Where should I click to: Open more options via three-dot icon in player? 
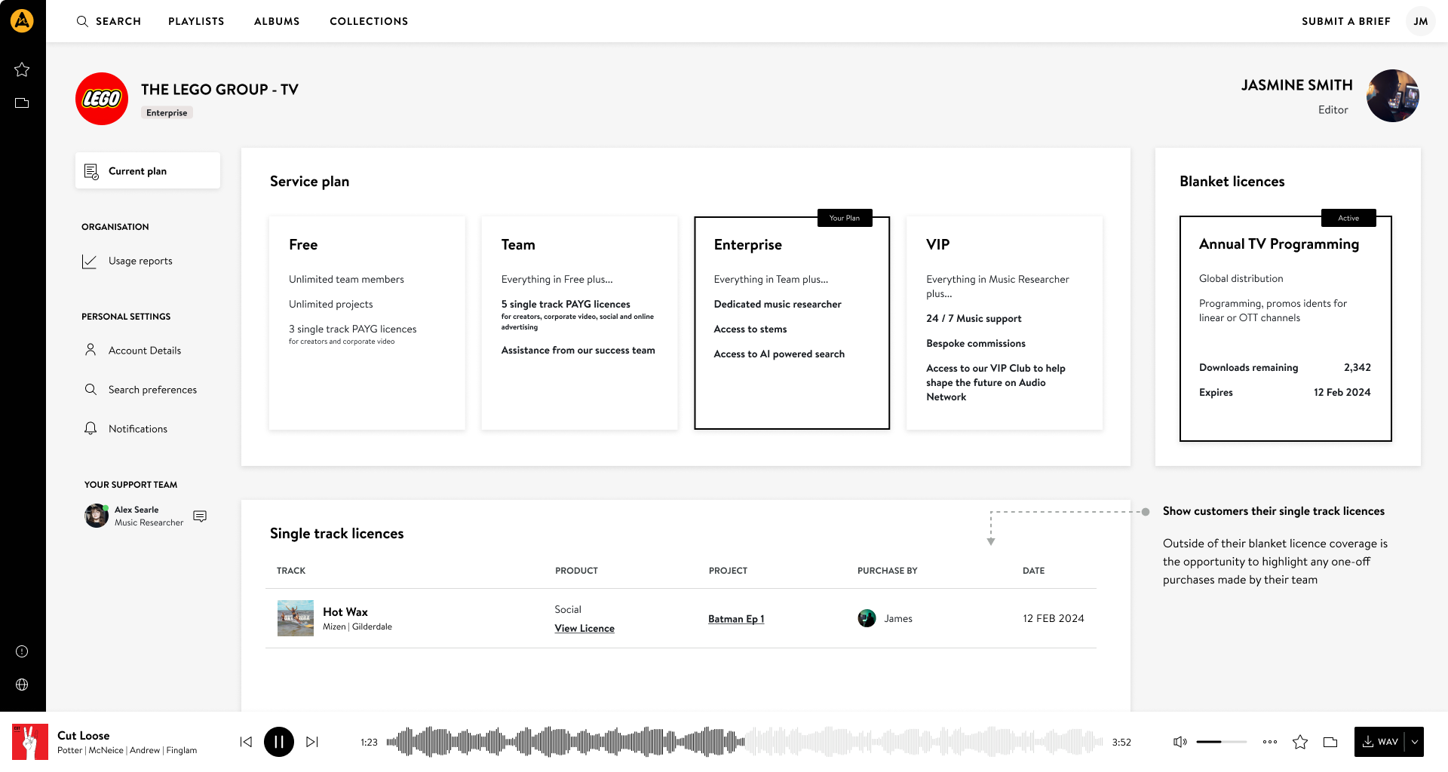click(1271, 742)
